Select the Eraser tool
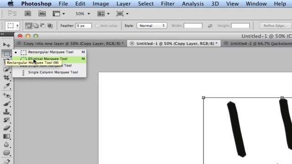 6,128
